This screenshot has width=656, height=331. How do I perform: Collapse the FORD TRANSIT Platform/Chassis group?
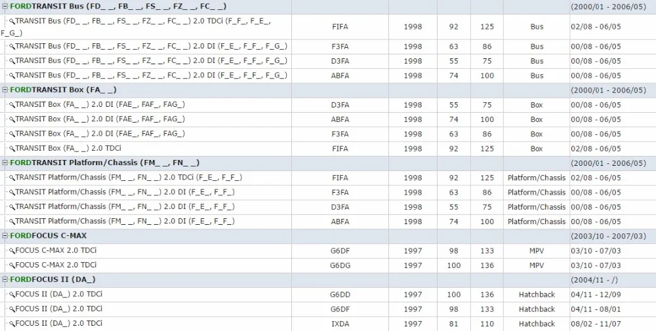5,163
